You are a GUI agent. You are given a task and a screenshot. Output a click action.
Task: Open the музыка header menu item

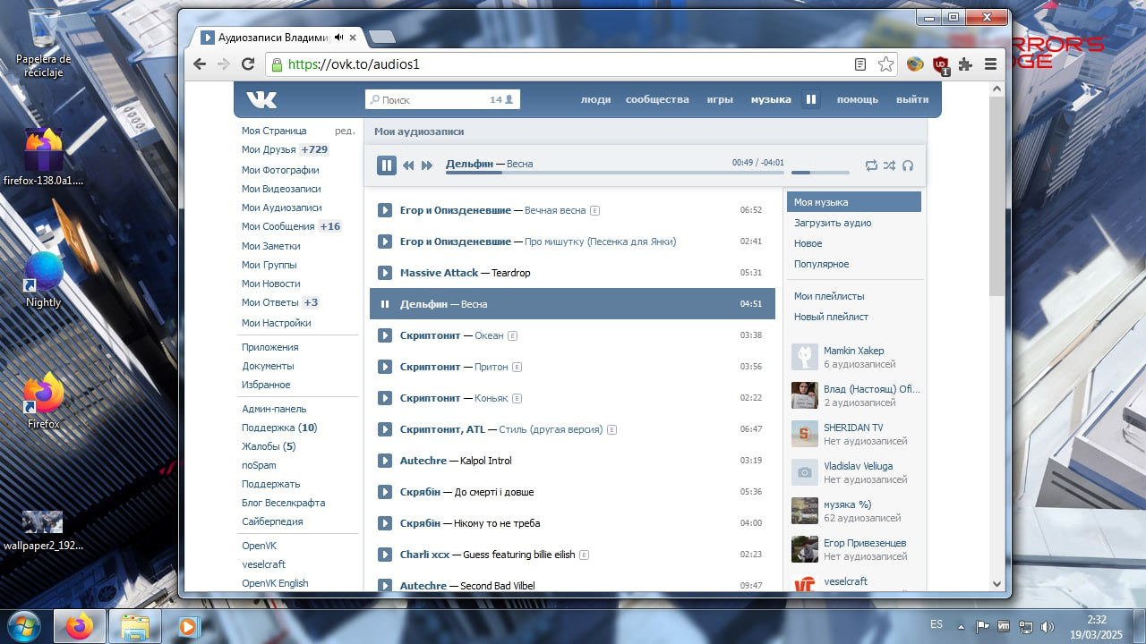tap(771, 99)
